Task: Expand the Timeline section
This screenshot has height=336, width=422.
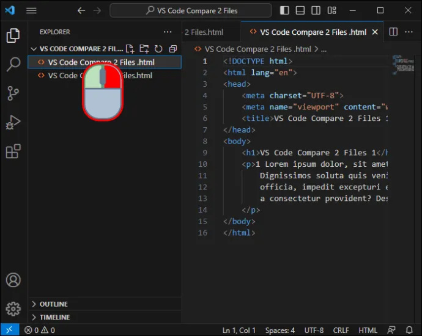Action: (x=105, y=317)
